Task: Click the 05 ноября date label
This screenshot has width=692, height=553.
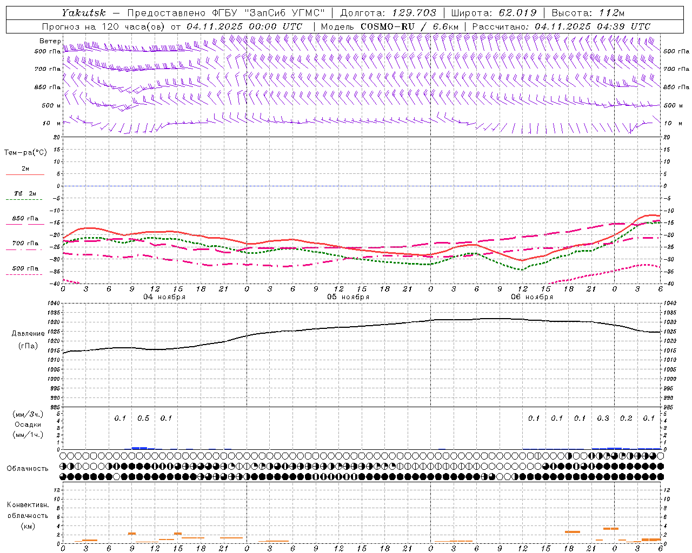Action: 348,297
